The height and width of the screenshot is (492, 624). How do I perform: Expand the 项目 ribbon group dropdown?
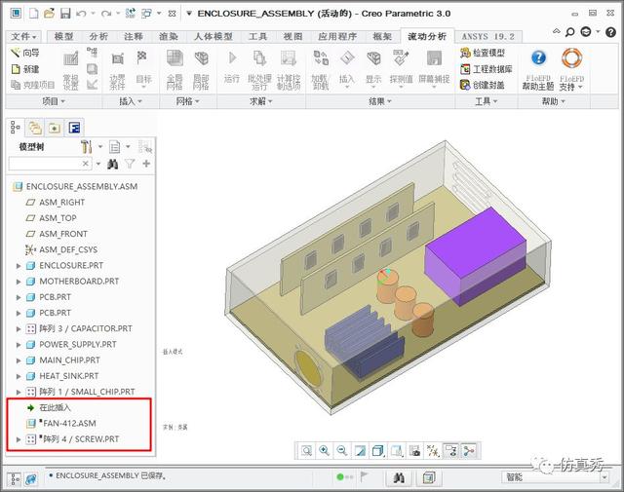(x=54, y=101)
